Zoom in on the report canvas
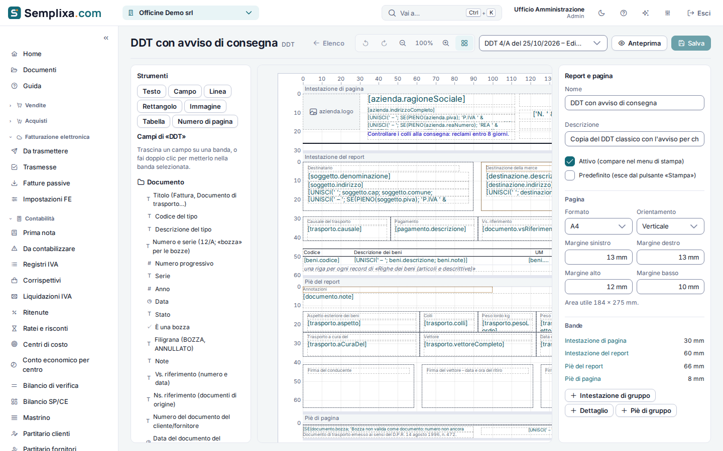 coord(446,43)
